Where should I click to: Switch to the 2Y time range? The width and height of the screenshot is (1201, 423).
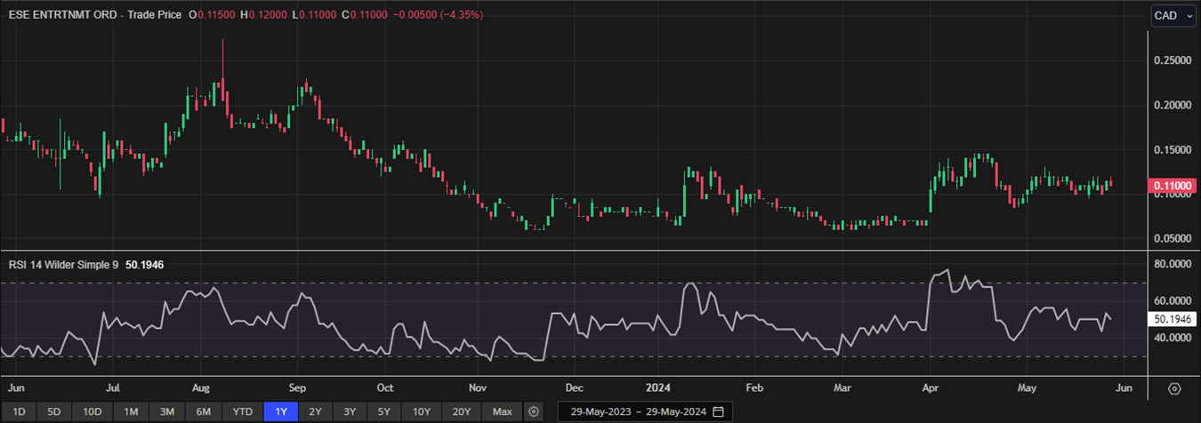pyautogui.click(x=315, y=411)
